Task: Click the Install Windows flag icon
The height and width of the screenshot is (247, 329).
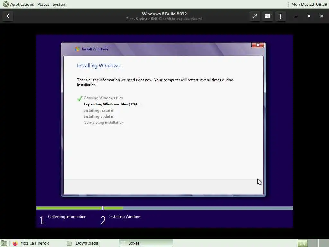Action: click(x=77, y=49)
